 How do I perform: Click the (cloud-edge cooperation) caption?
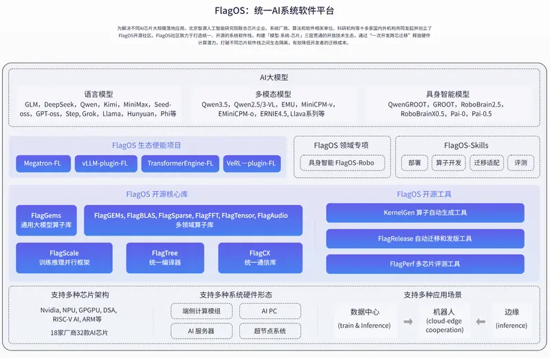444,326
